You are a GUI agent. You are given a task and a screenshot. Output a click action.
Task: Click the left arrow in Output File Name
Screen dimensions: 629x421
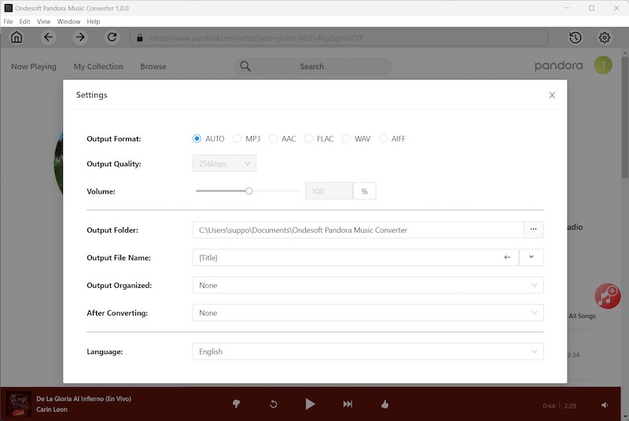(x=507, y=257)
